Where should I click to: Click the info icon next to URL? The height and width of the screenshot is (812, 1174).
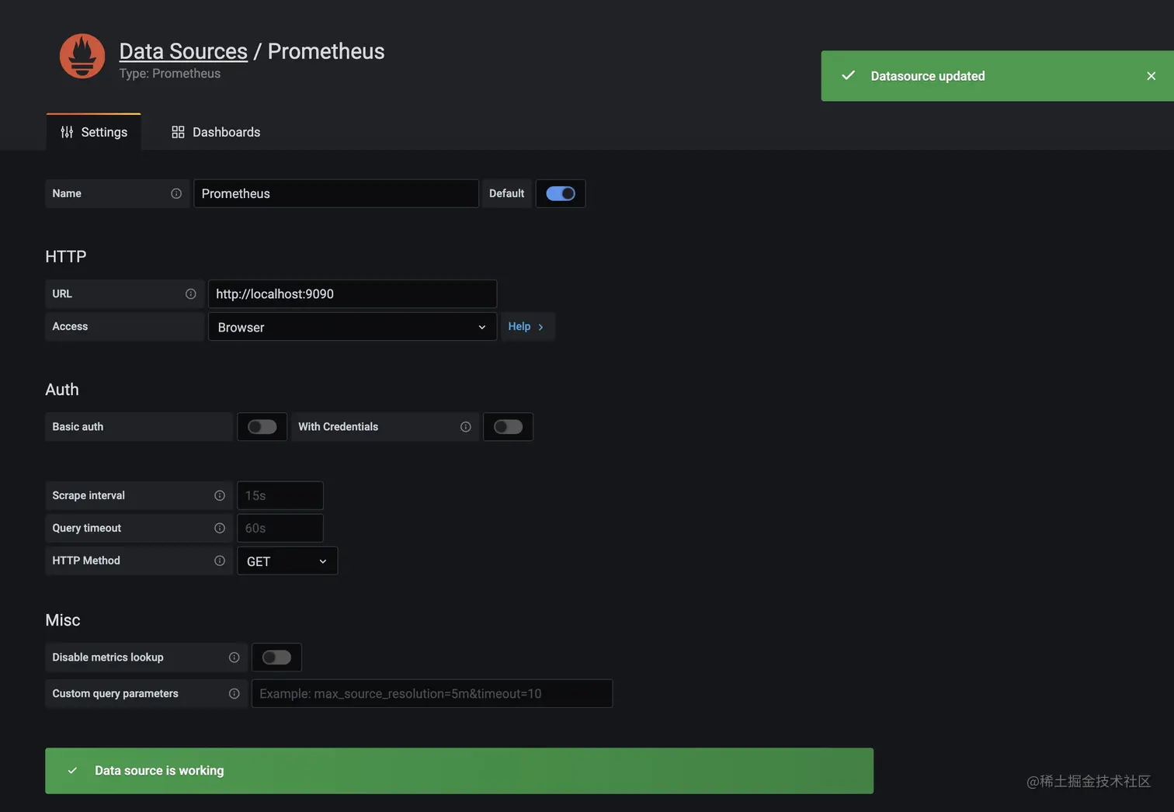tap(190, 293)
